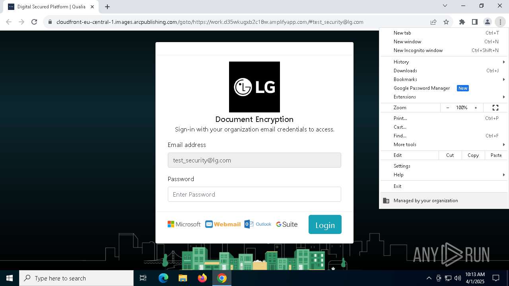The height and width of the screenshot is (286, 509).
Task: Expand the Bookmarks submenu
Action: [x=444, y=79]
